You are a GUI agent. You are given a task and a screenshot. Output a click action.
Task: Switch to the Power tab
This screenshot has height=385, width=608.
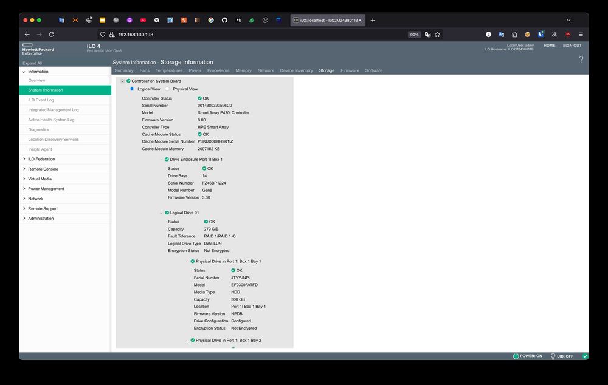195,70
